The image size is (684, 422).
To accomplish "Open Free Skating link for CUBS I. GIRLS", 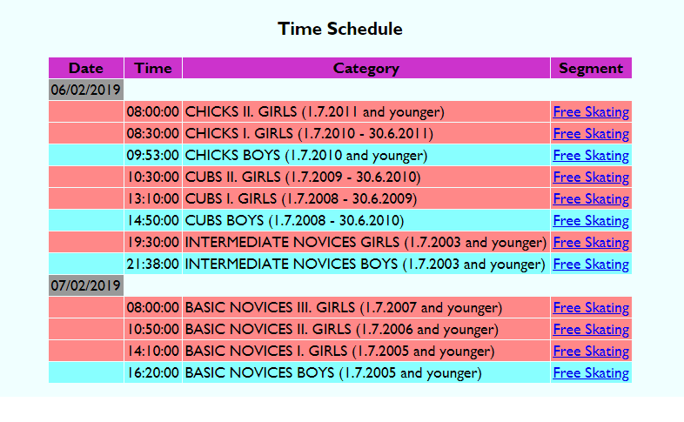I will pos(591,199).
